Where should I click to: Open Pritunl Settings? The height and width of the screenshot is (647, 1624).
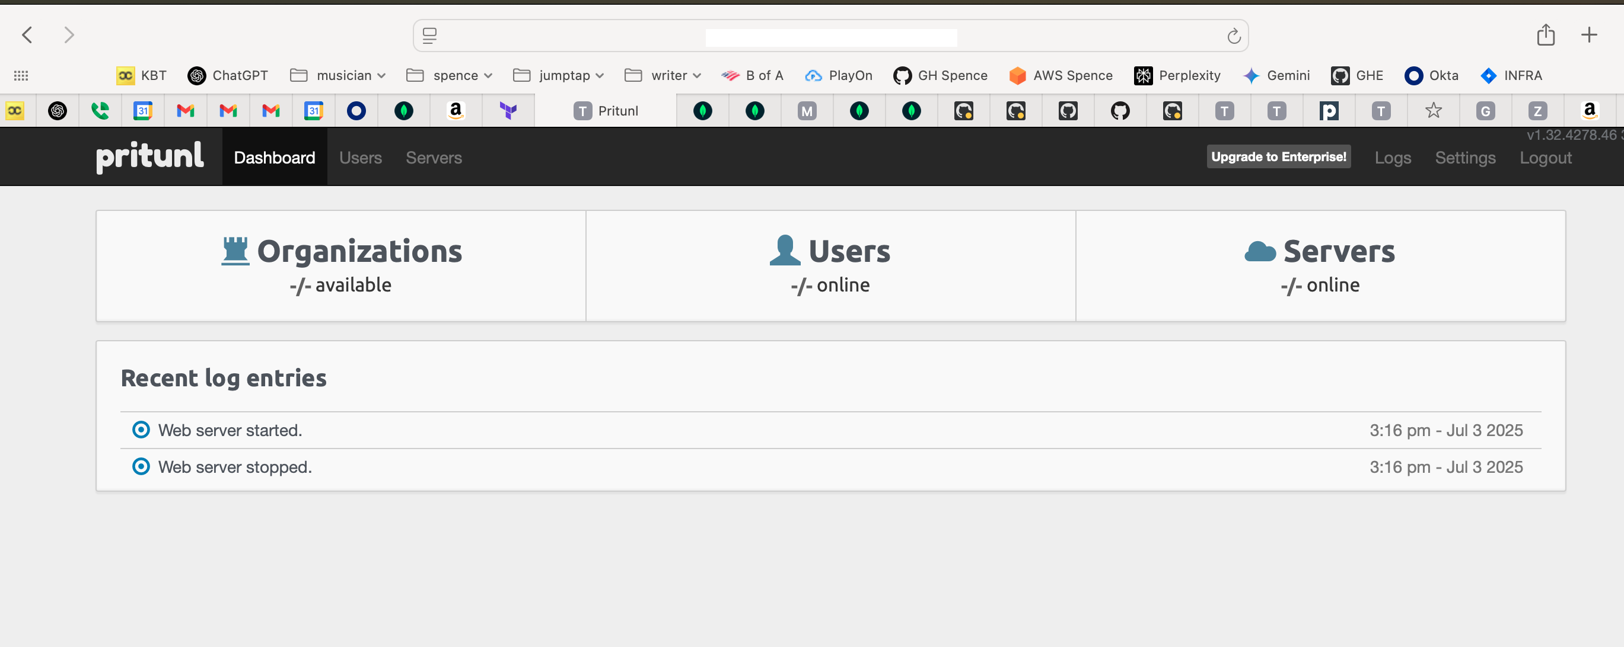point(1464,158)
